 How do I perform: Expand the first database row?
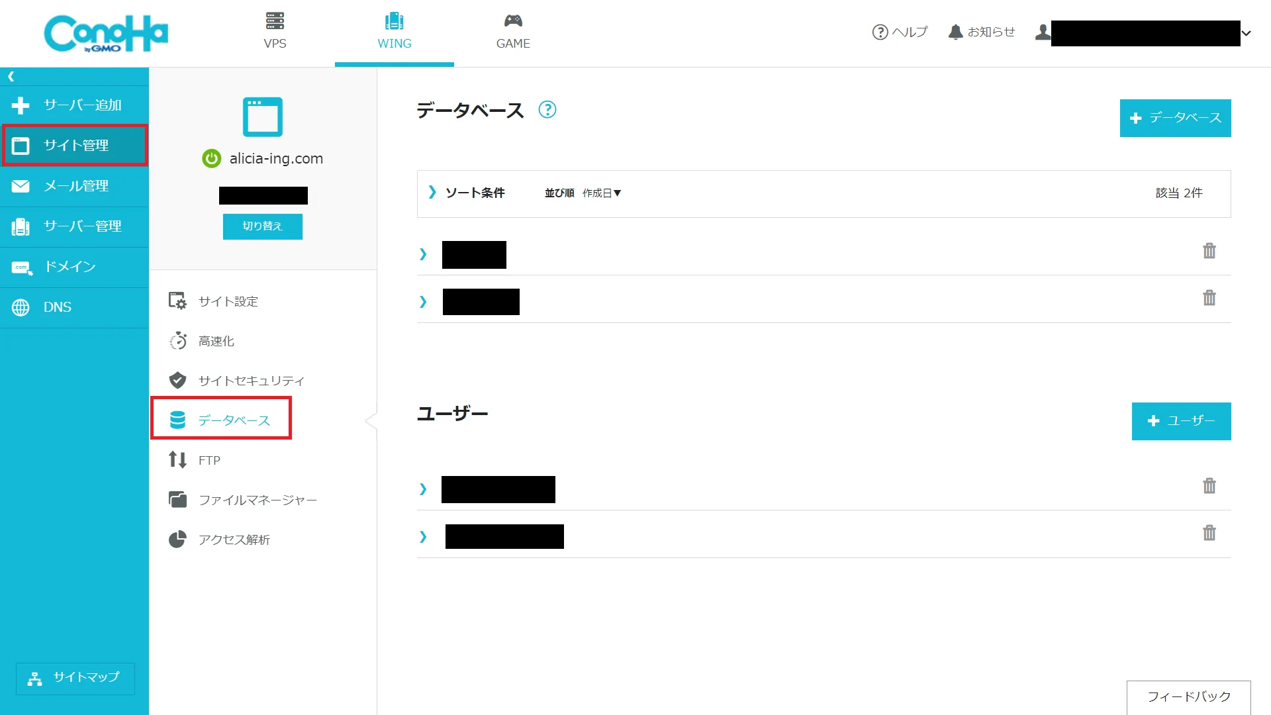point(423,254)
